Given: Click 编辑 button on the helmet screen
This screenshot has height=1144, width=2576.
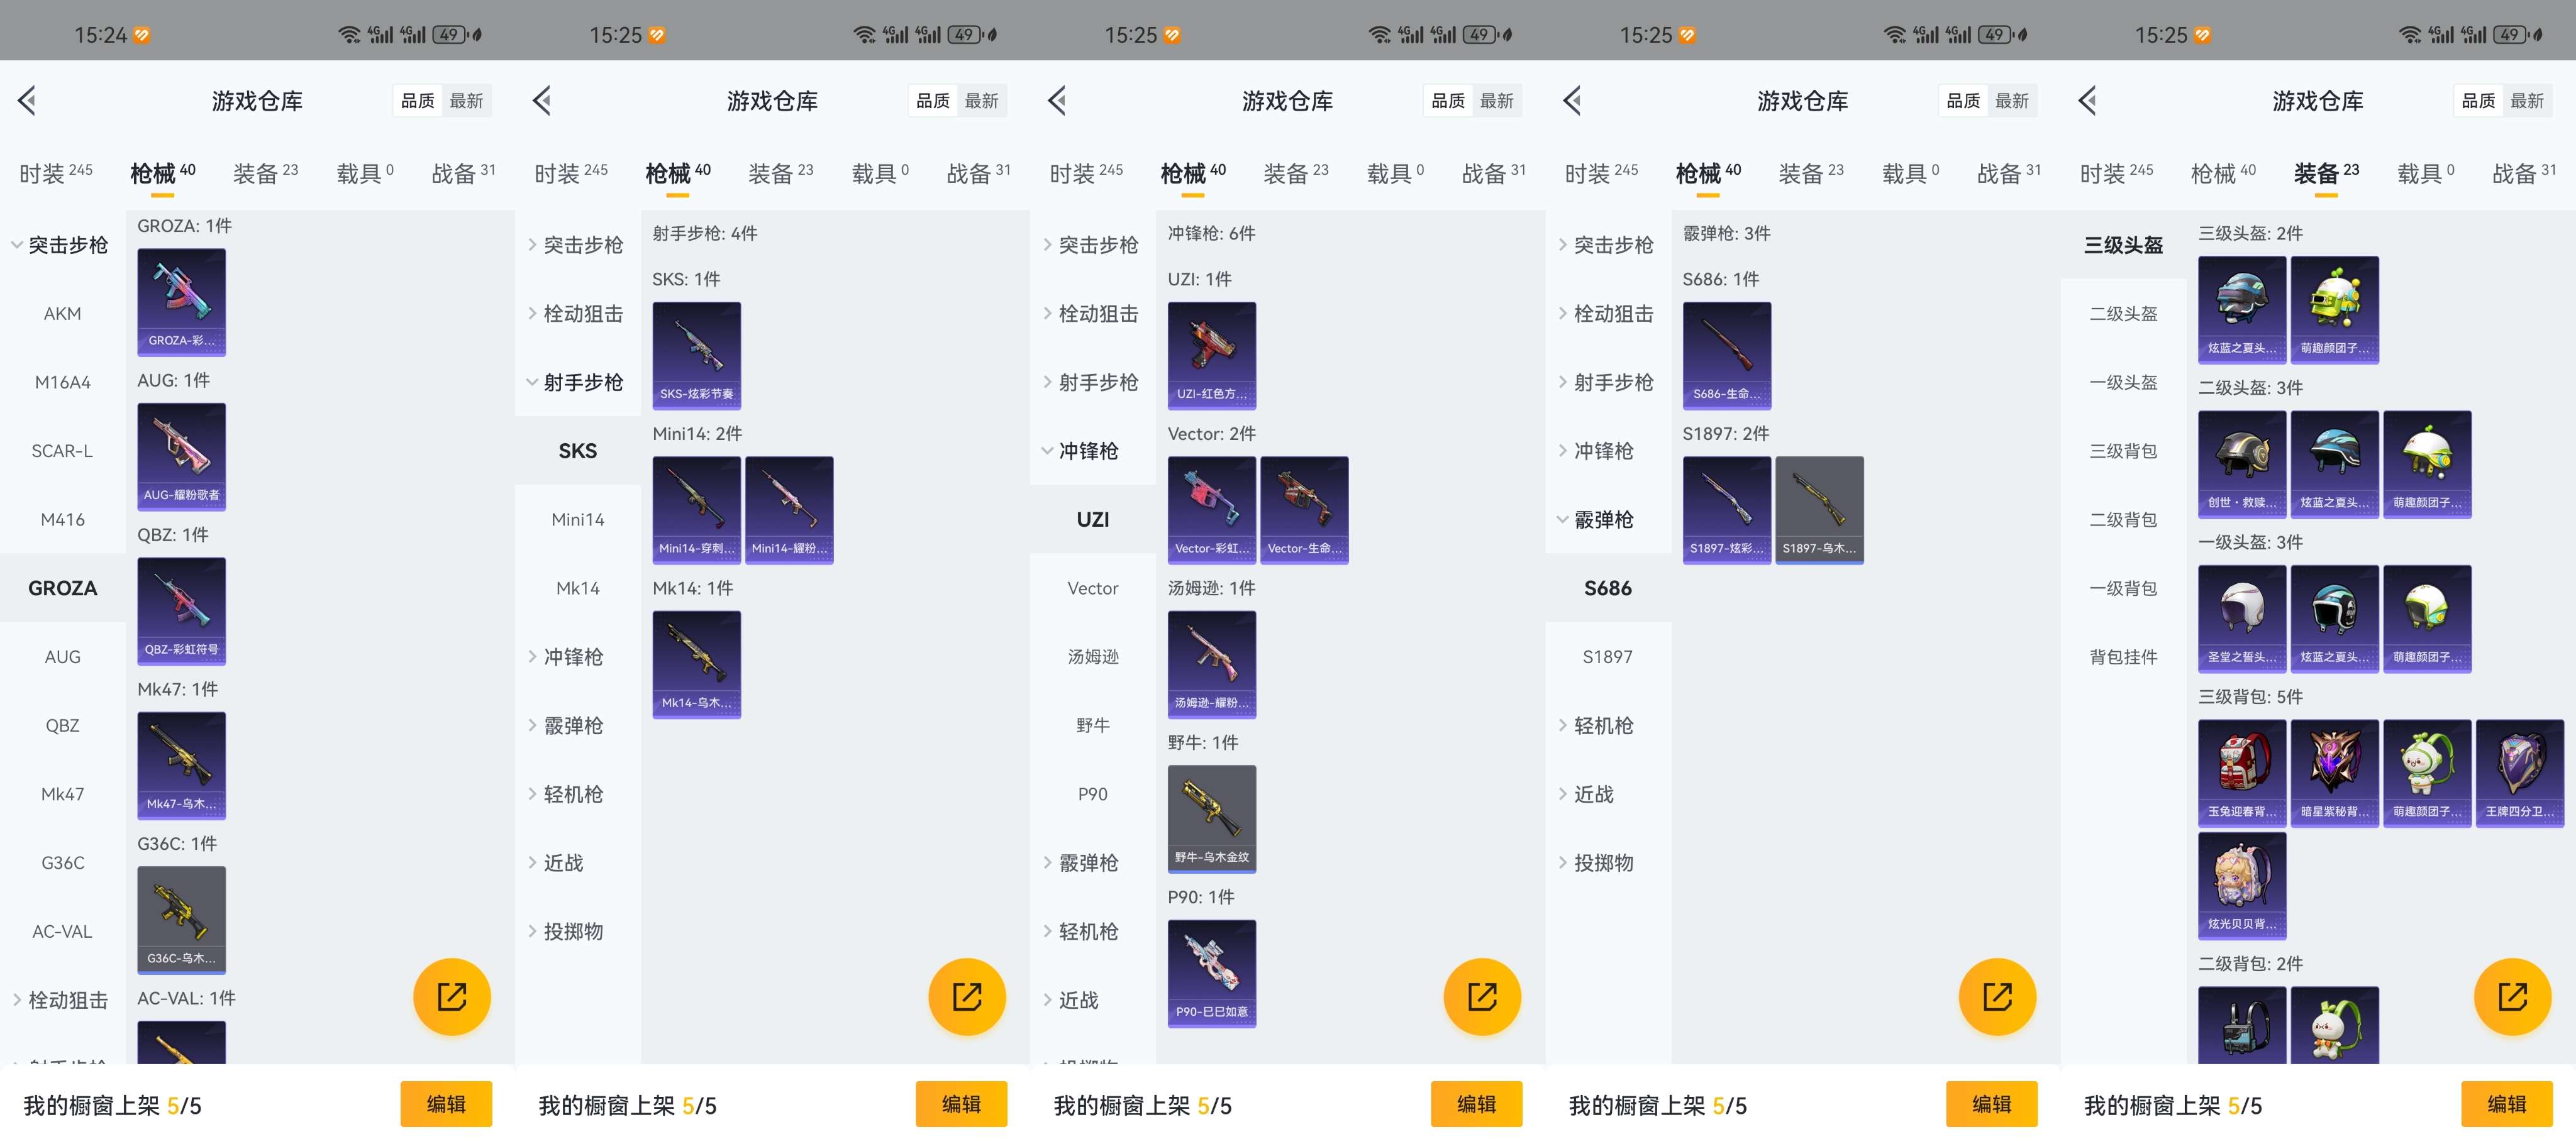Looking at the screenshot, I should (2506, 1104).
